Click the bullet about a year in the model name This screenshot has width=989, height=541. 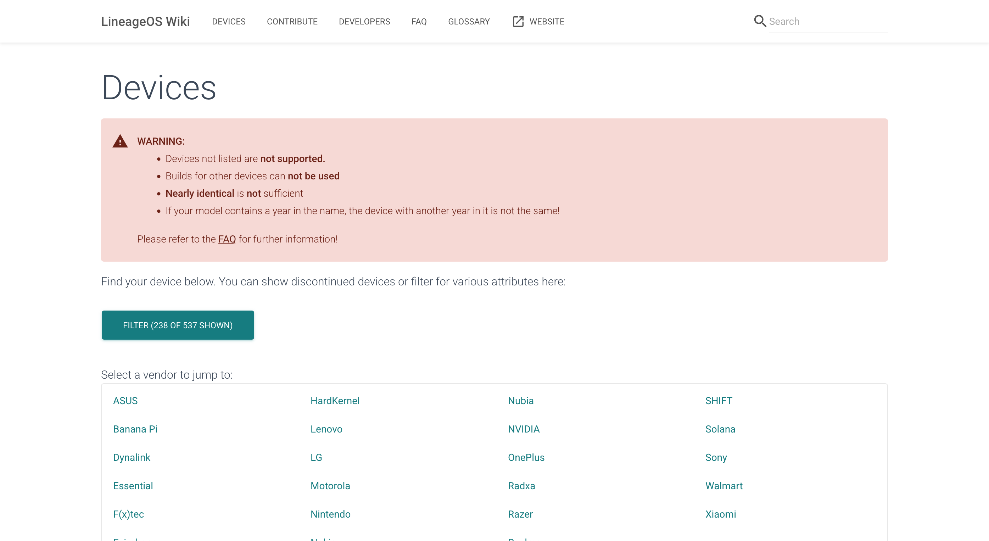tap(362, 211)
